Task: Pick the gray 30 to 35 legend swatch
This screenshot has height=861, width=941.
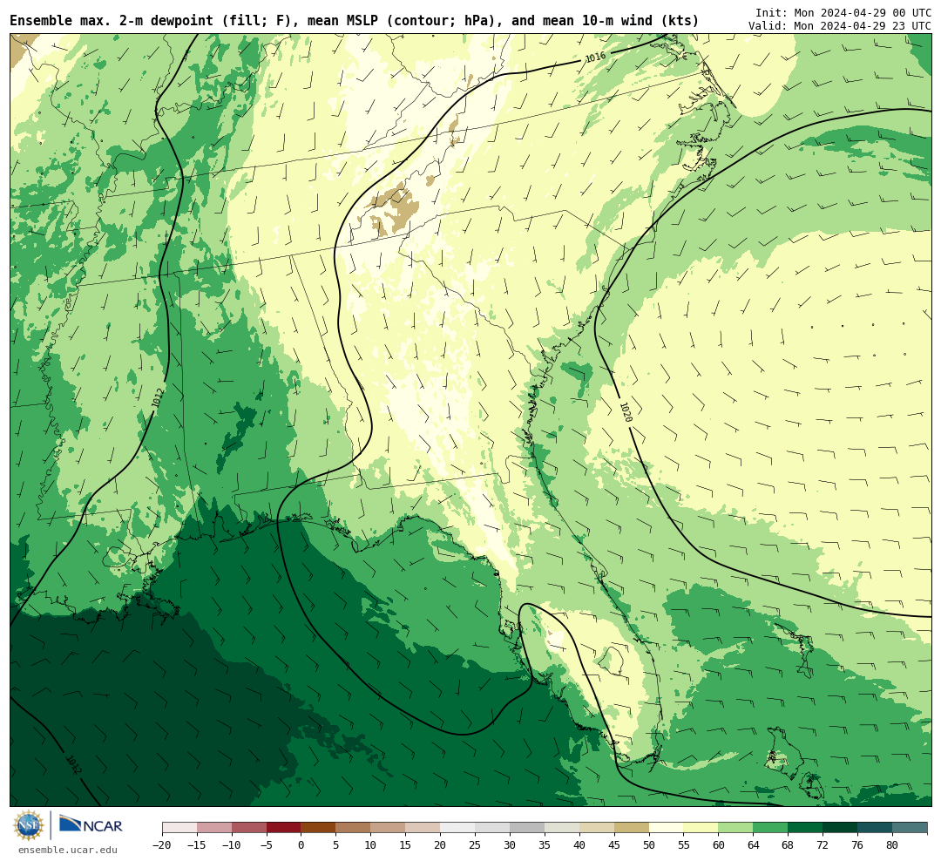Action: 527,827
